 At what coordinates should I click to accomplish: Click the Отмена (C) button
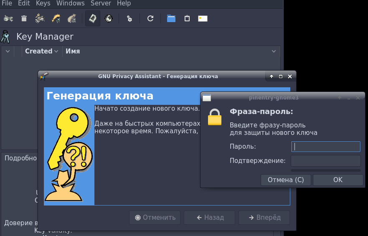[286, 180]
